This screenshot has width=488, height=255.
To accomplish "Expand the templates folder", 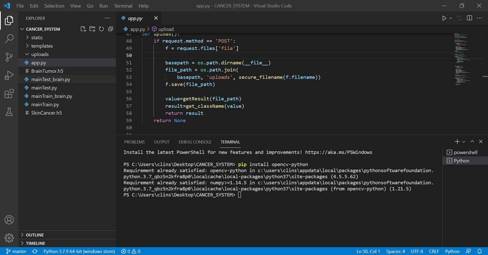I will pyautogui.click(x=67, y=46).
